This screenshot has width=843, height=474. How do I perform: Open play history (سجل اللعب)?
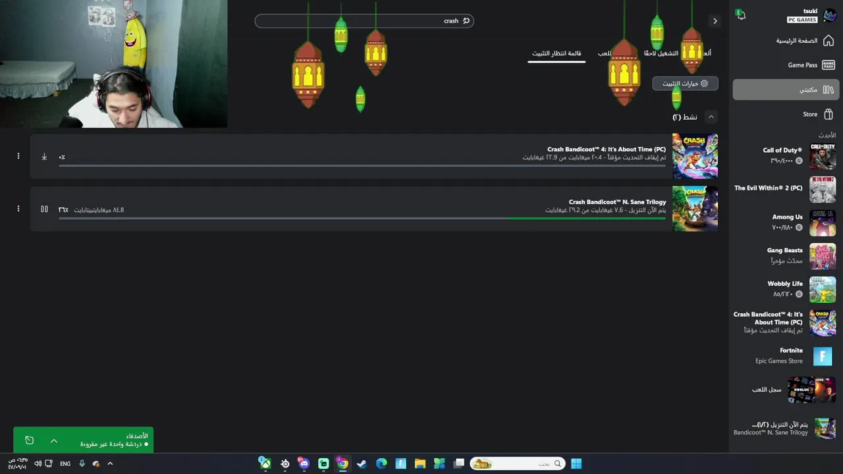[786, 390]
